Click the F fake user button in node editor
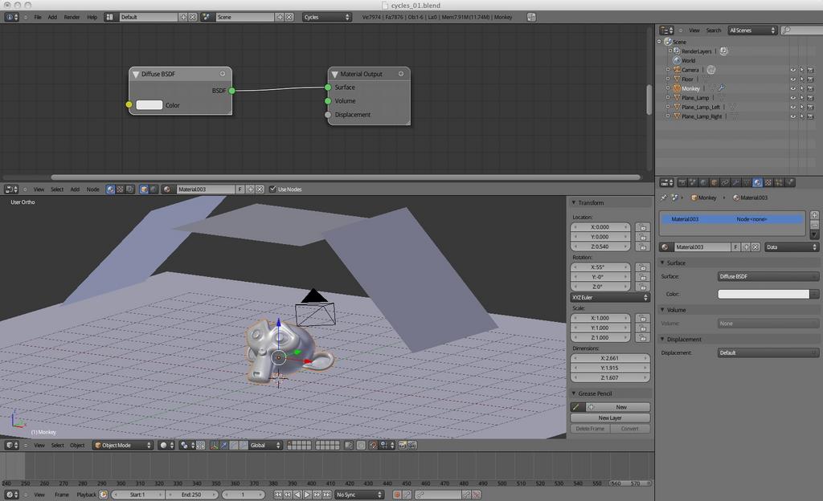The width and height of the screenshot is (823, 501). point(240,189)
